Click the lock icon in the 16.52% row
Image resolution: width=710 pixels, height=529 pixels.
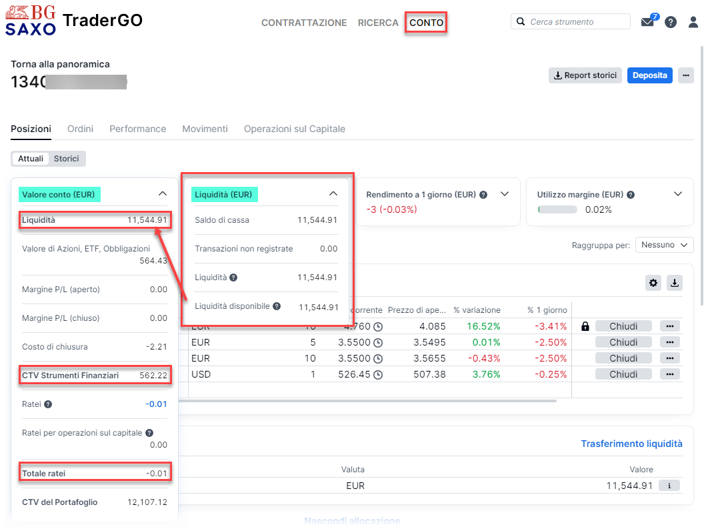tap(585, 326)
